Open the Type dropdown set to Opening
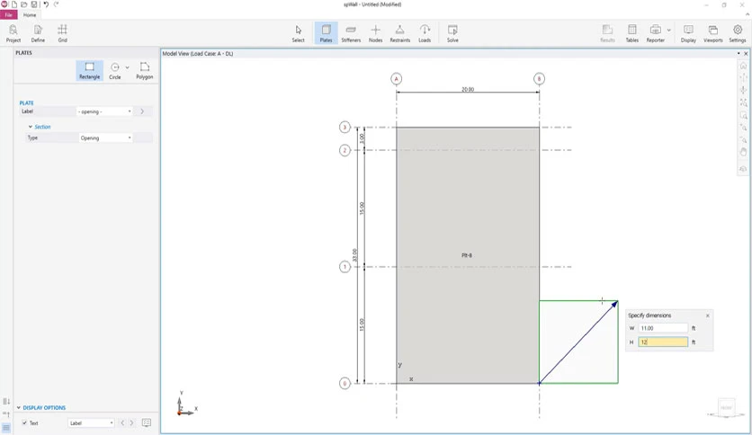Image resolution: width=752 pixels, height=435 pixels. click(105, 138)
